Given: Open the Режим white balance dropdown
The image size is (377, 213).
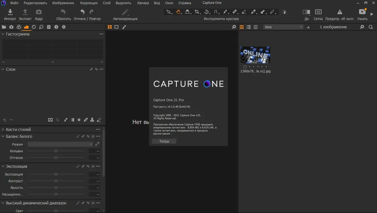Looking at the screenshot, I should [x=60, y=144].
